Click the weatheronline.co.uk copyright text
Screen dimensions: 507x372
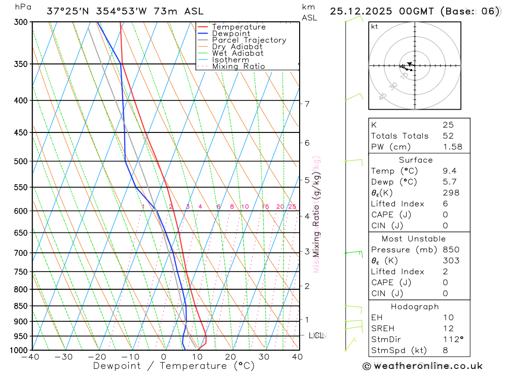click(x=423, y=366)
